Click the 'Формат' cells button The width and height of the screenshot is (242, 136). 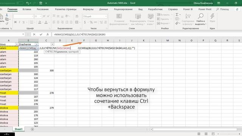tap(164, 23)
